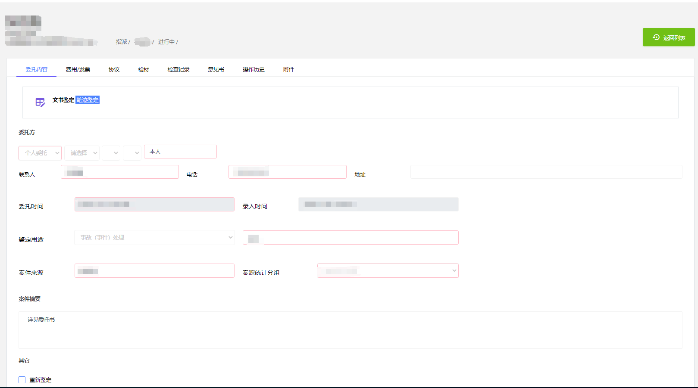Click the 电话 input field
The image size is (698, 388).
(288, 172)
